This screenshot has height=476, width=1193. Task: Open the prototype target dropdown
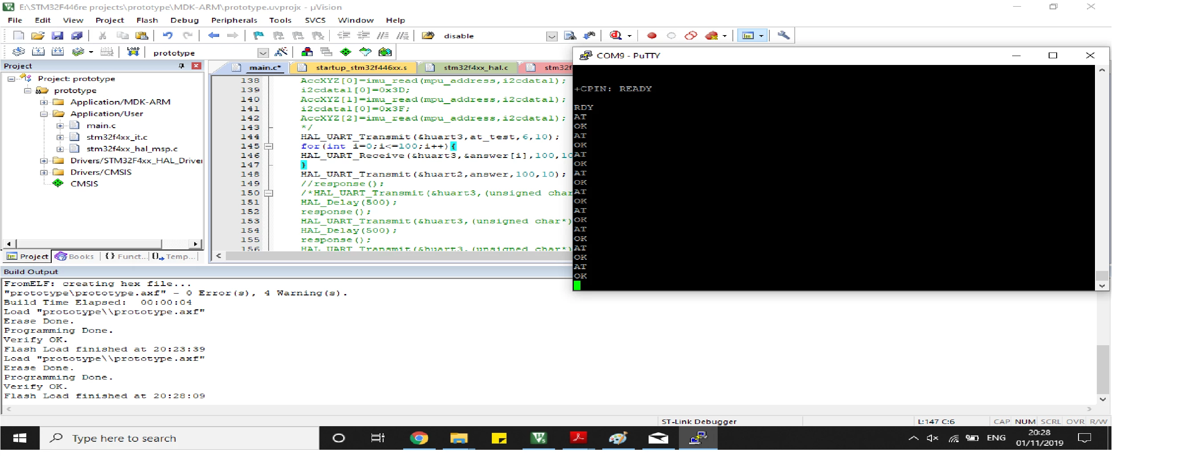coord(262,53)
